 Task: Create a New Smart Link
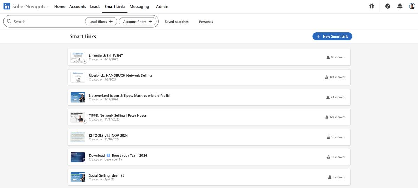pyautogui.click(x=332, y=36)
